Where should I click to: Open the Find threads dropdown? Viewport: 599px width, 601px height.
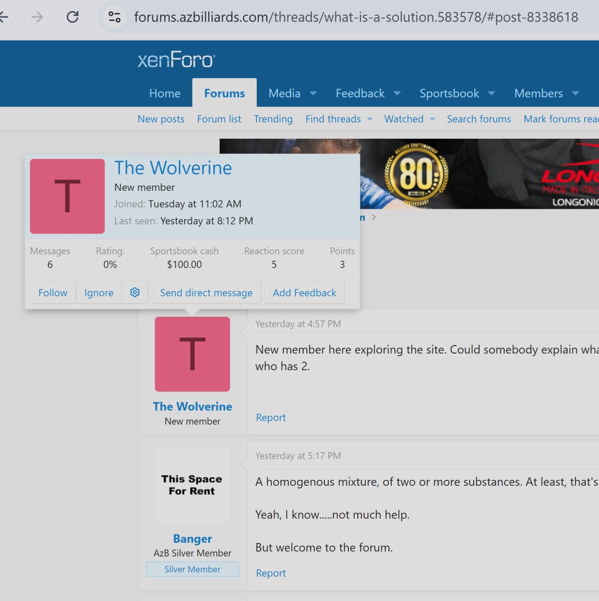coord(370,119)
